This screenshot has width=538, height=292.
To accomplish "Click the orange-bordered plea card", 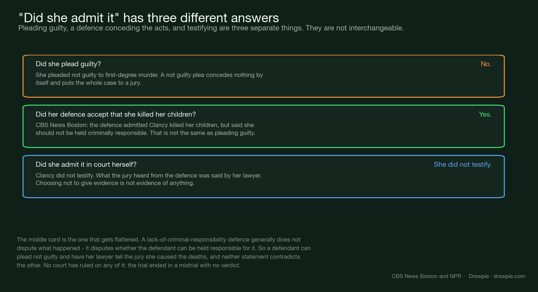I will (x=263, y=76).
